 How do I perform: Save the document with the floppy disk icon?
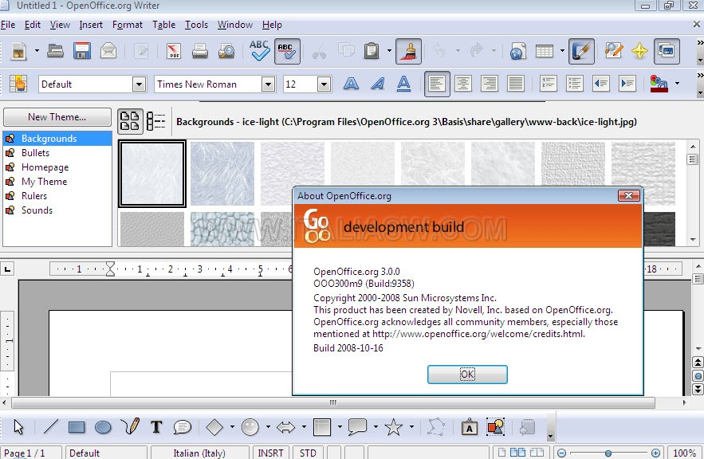coord(81,51)
